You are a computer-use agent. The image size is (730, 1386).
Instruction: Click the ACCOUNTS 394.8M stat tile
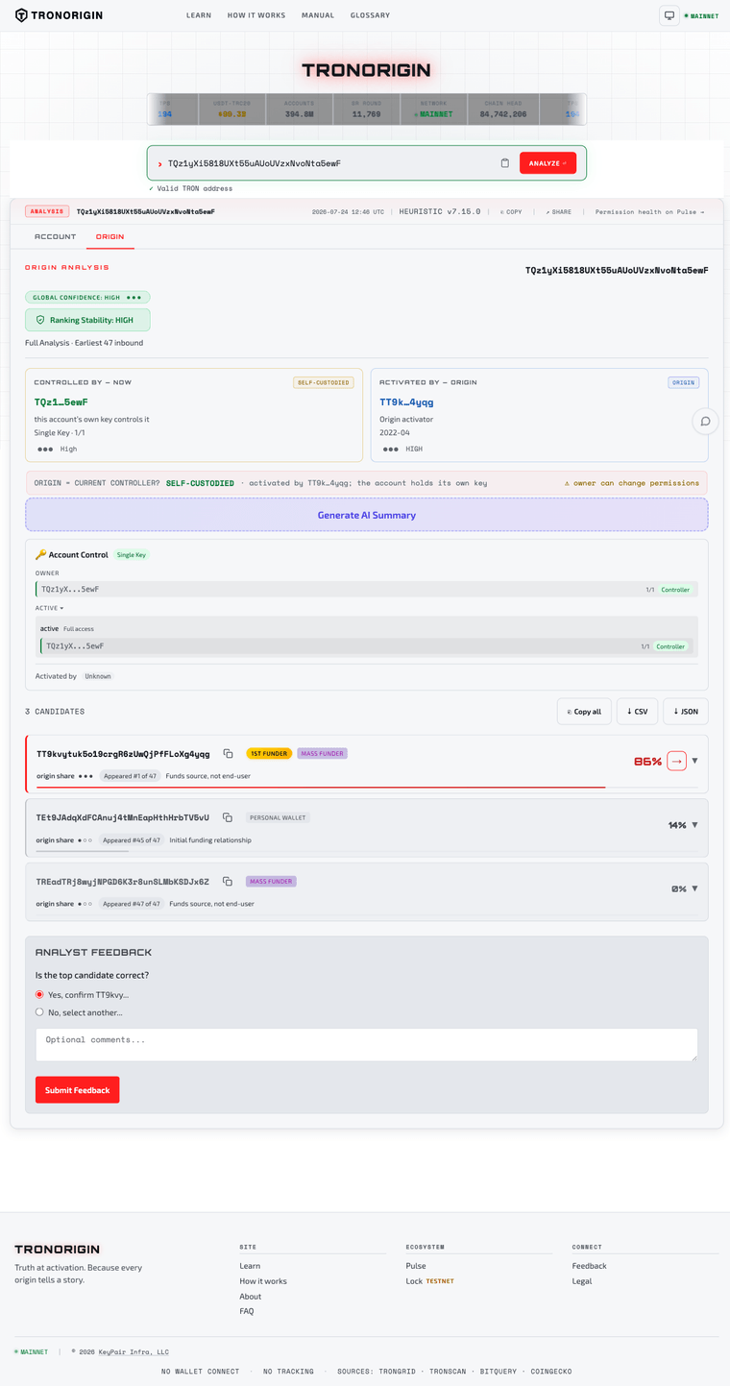pos(299,109)
